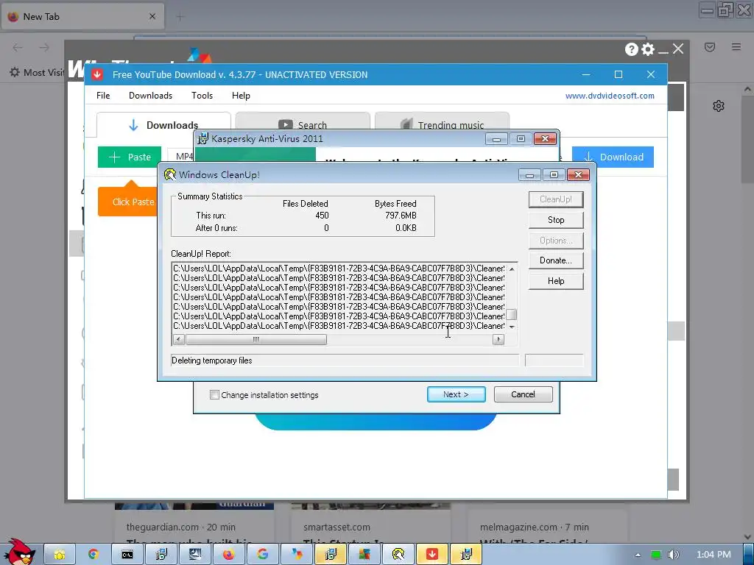The image size is (754, 565).
Task: Click Cancel in Kaspersky installer
Action: click(x=524, y=394)
